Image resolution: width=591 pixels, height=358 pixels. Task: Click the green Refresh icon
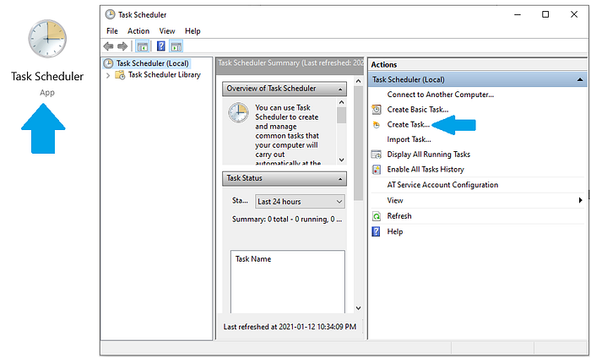[377, 216]
